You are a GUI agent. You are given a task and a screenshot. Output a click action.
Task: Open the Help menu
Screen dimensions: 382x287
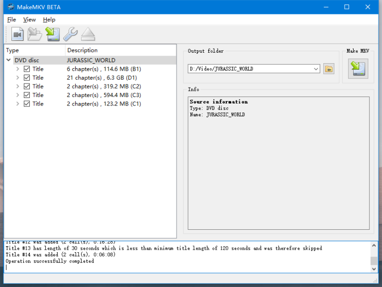(49, 20)
